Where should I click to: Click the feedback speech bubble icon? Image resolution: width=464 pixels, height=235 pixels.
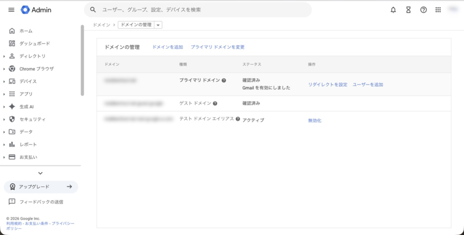(12, 201)
